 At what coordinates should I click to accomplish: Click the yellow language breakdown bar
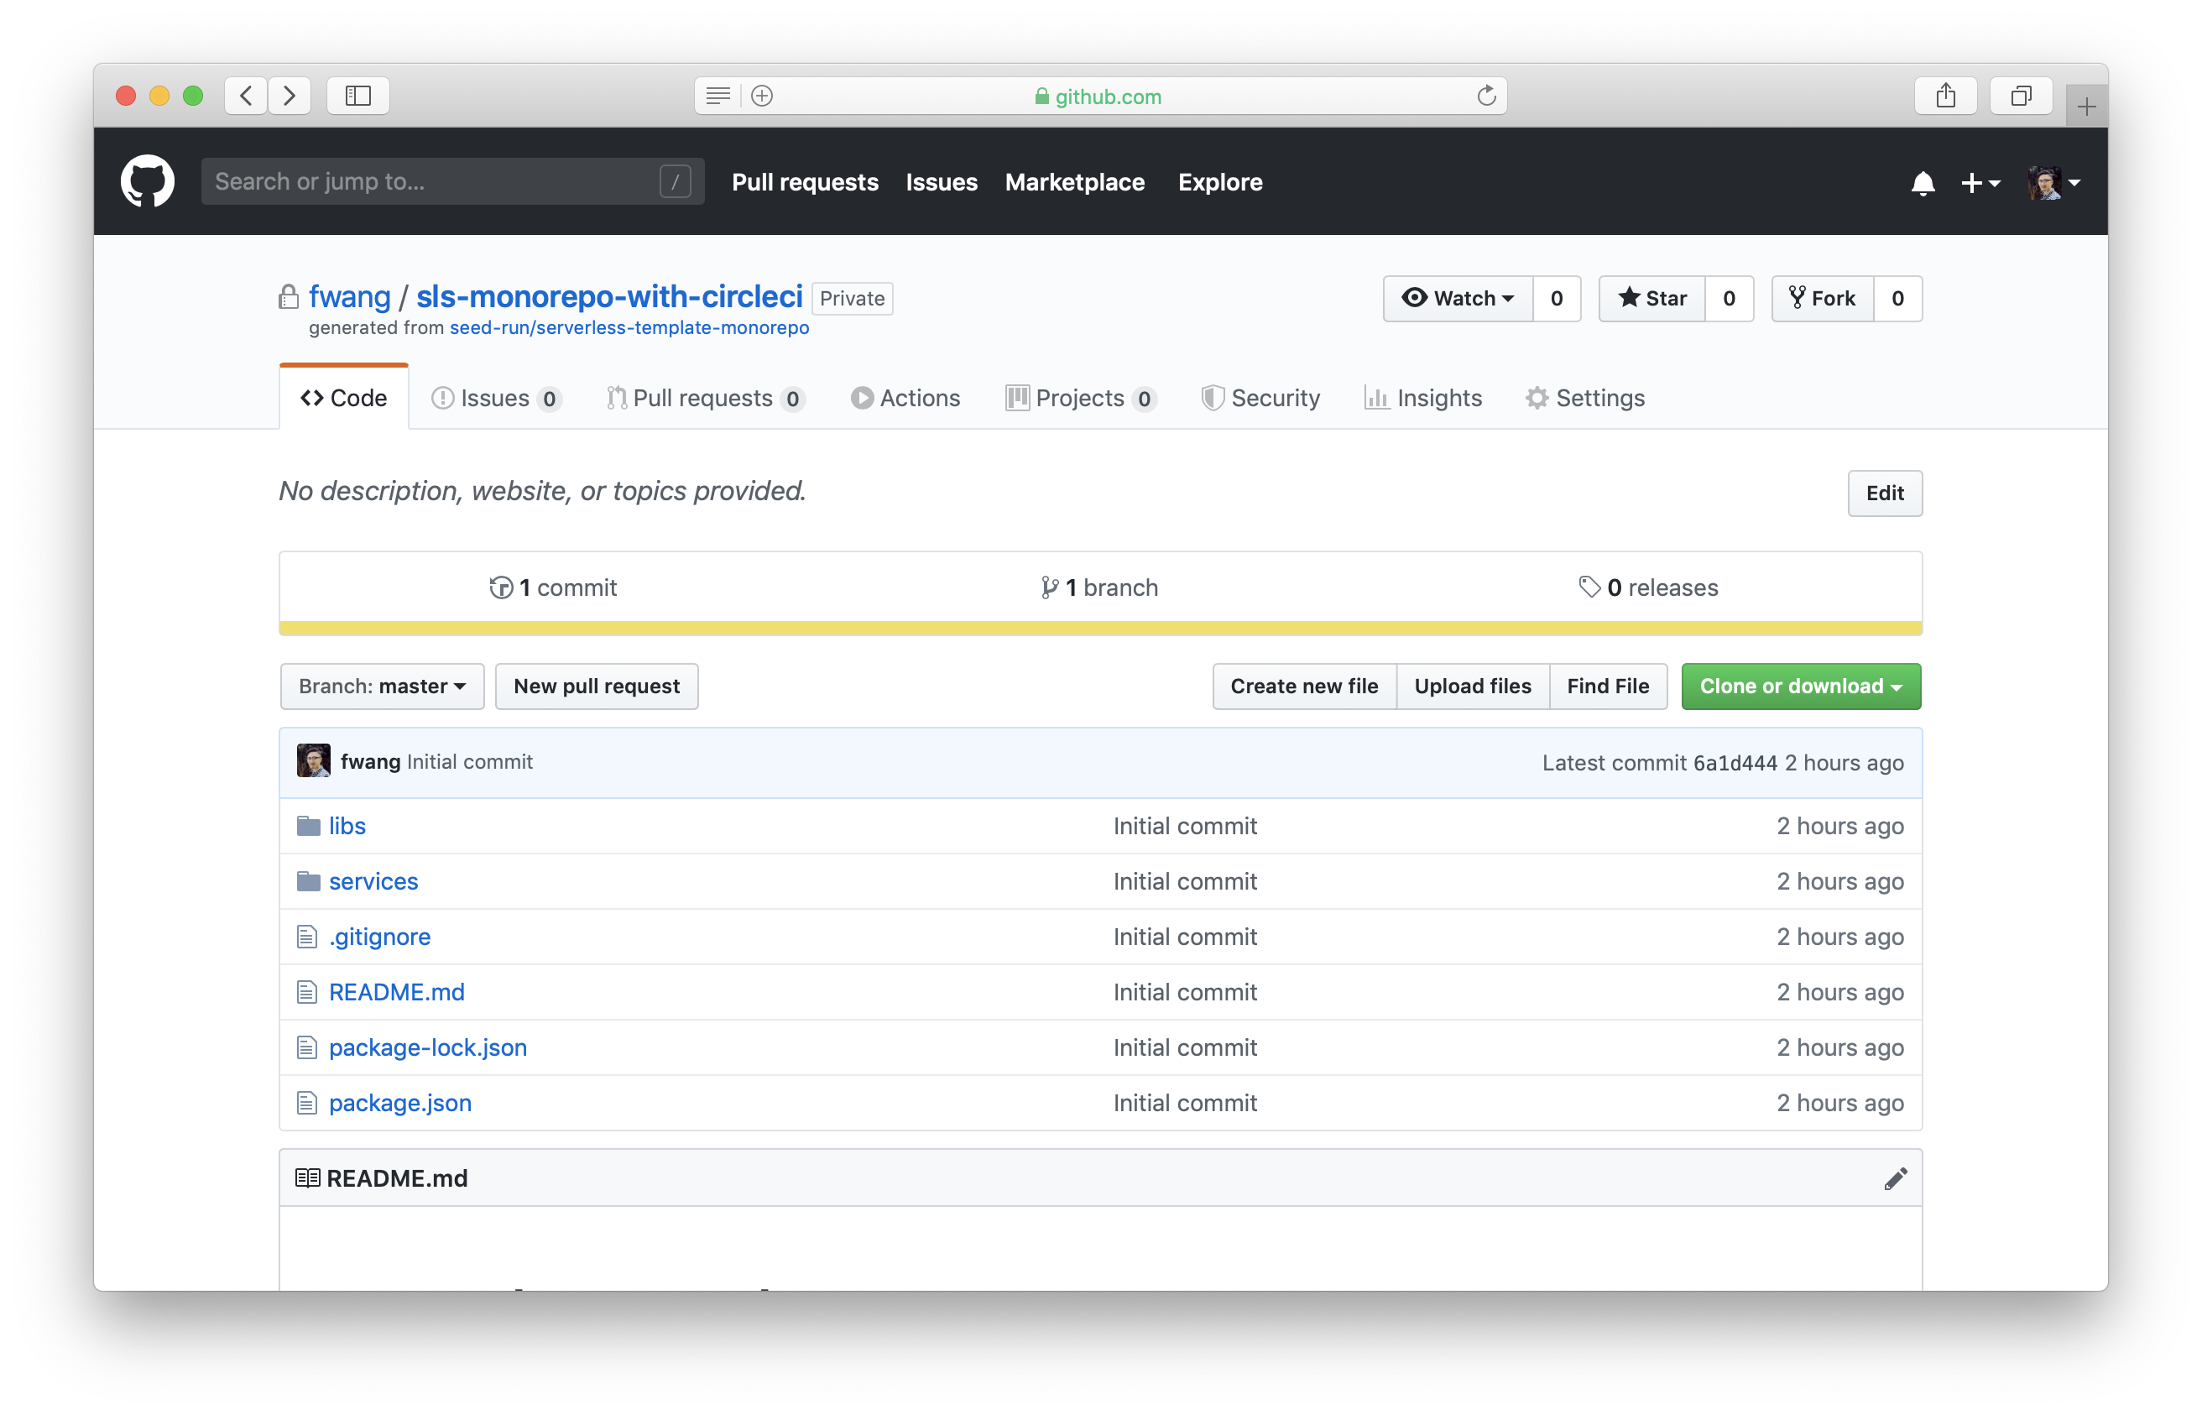[1099, 629]
